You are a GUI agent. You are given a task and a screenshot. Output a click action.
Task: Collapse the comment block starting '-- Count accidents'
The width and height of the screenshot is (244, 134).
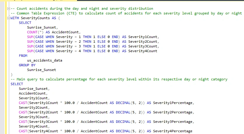(9, 9)
